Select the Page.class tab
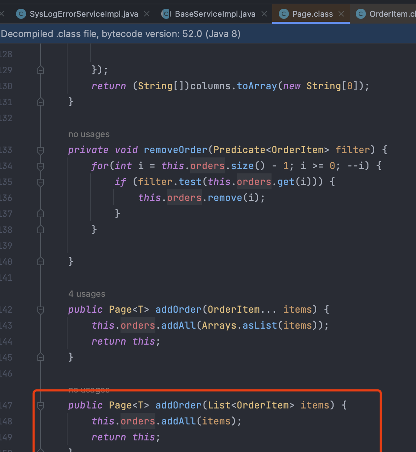The height and width of the screenshot is (452, 416). (x=312, y=14)
